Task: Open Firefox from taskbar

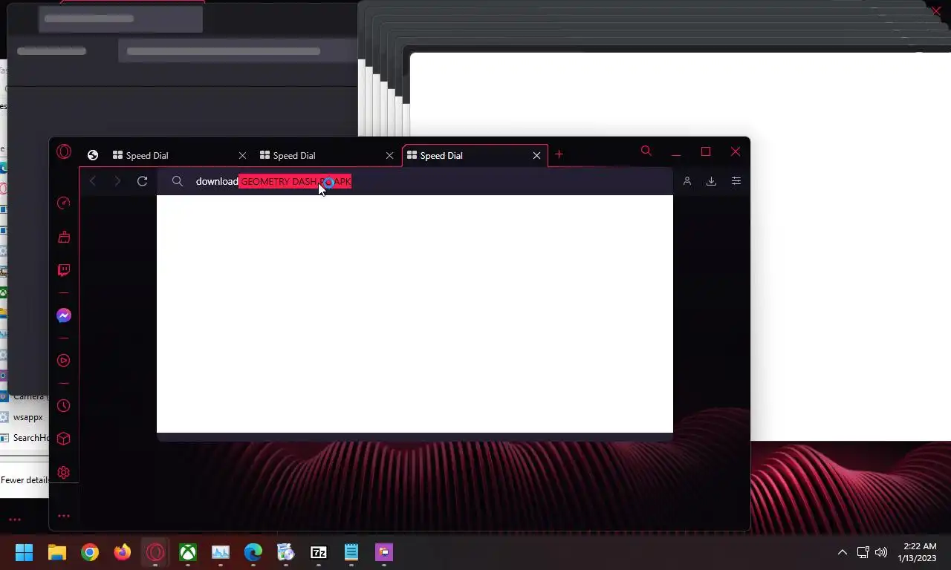Action: (x=123, y=552)
